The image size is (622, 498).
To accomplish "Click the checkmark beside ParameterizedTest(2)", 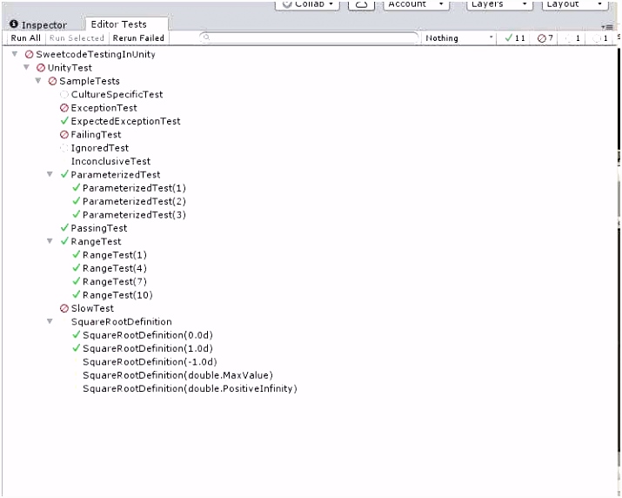I will 77,201.
